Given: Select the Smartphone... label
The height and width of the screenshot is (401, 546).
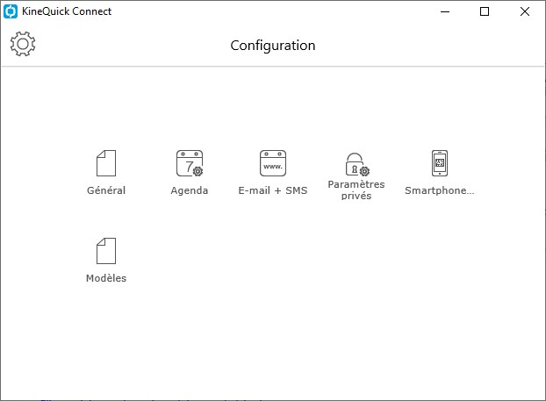Looking at the screenshot, I should [x=440, y=190].
